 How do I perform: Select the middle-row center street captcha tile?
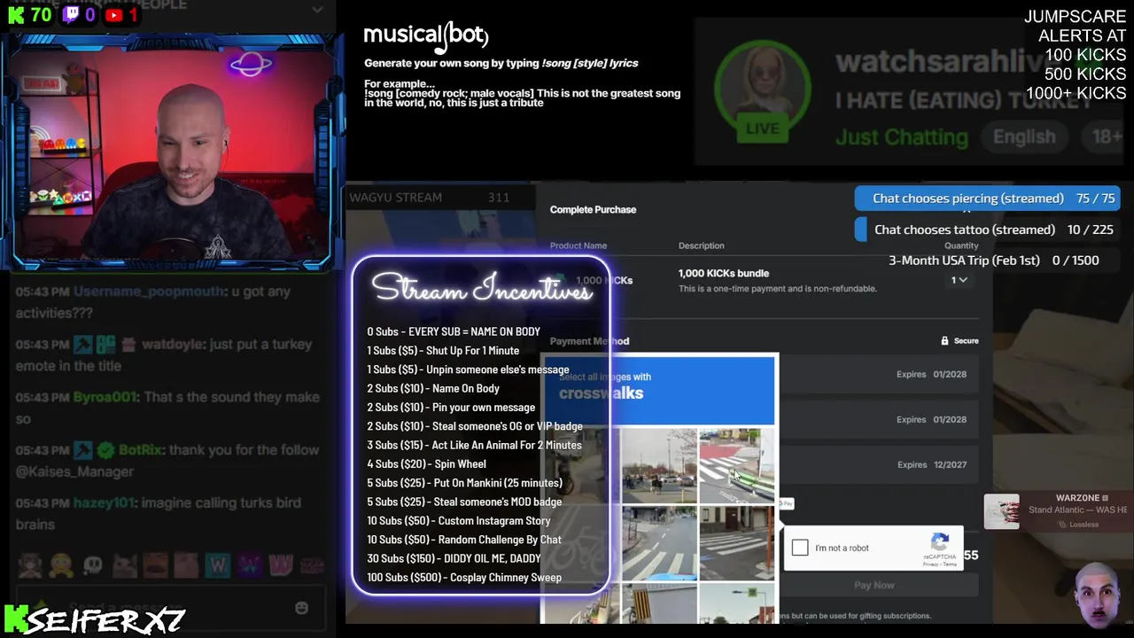pos(659,543)
